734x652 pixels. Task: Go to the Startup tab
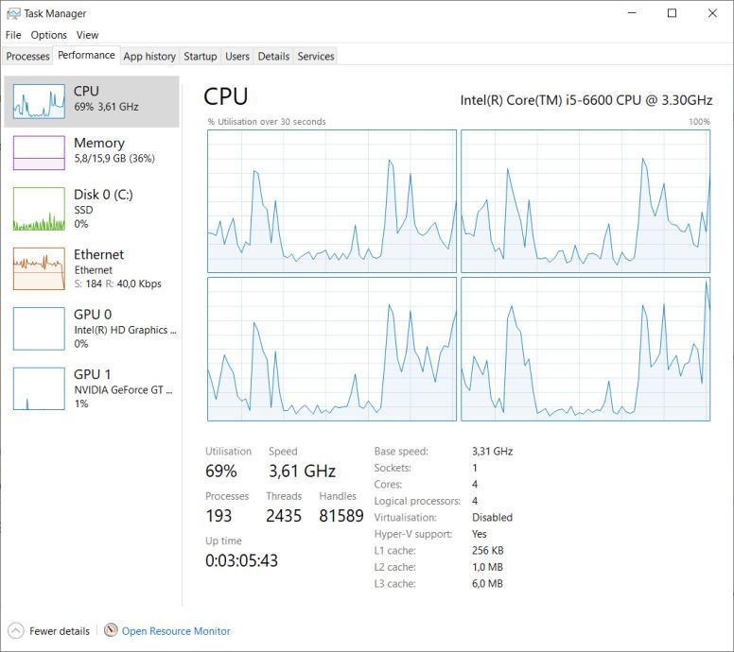pyautogui.click(x=201, y=57)
